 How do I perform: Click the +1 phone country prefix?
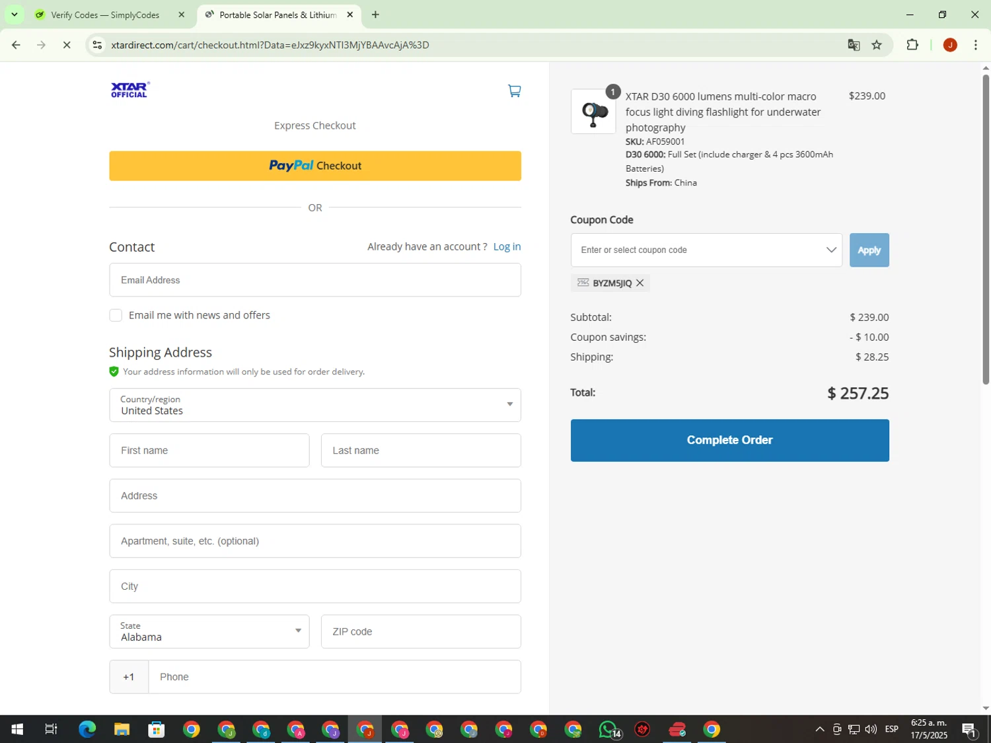pos(129,677)
